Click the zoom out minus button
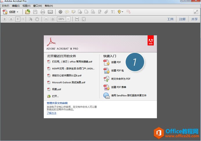 tap(46, 19)
